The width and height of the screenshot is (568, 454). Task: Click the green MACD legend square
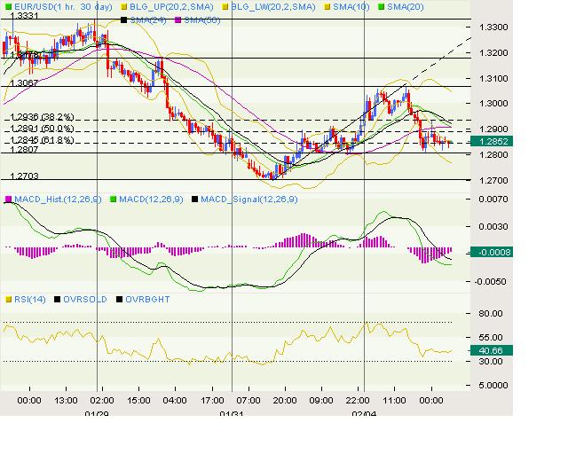point(113,200)
